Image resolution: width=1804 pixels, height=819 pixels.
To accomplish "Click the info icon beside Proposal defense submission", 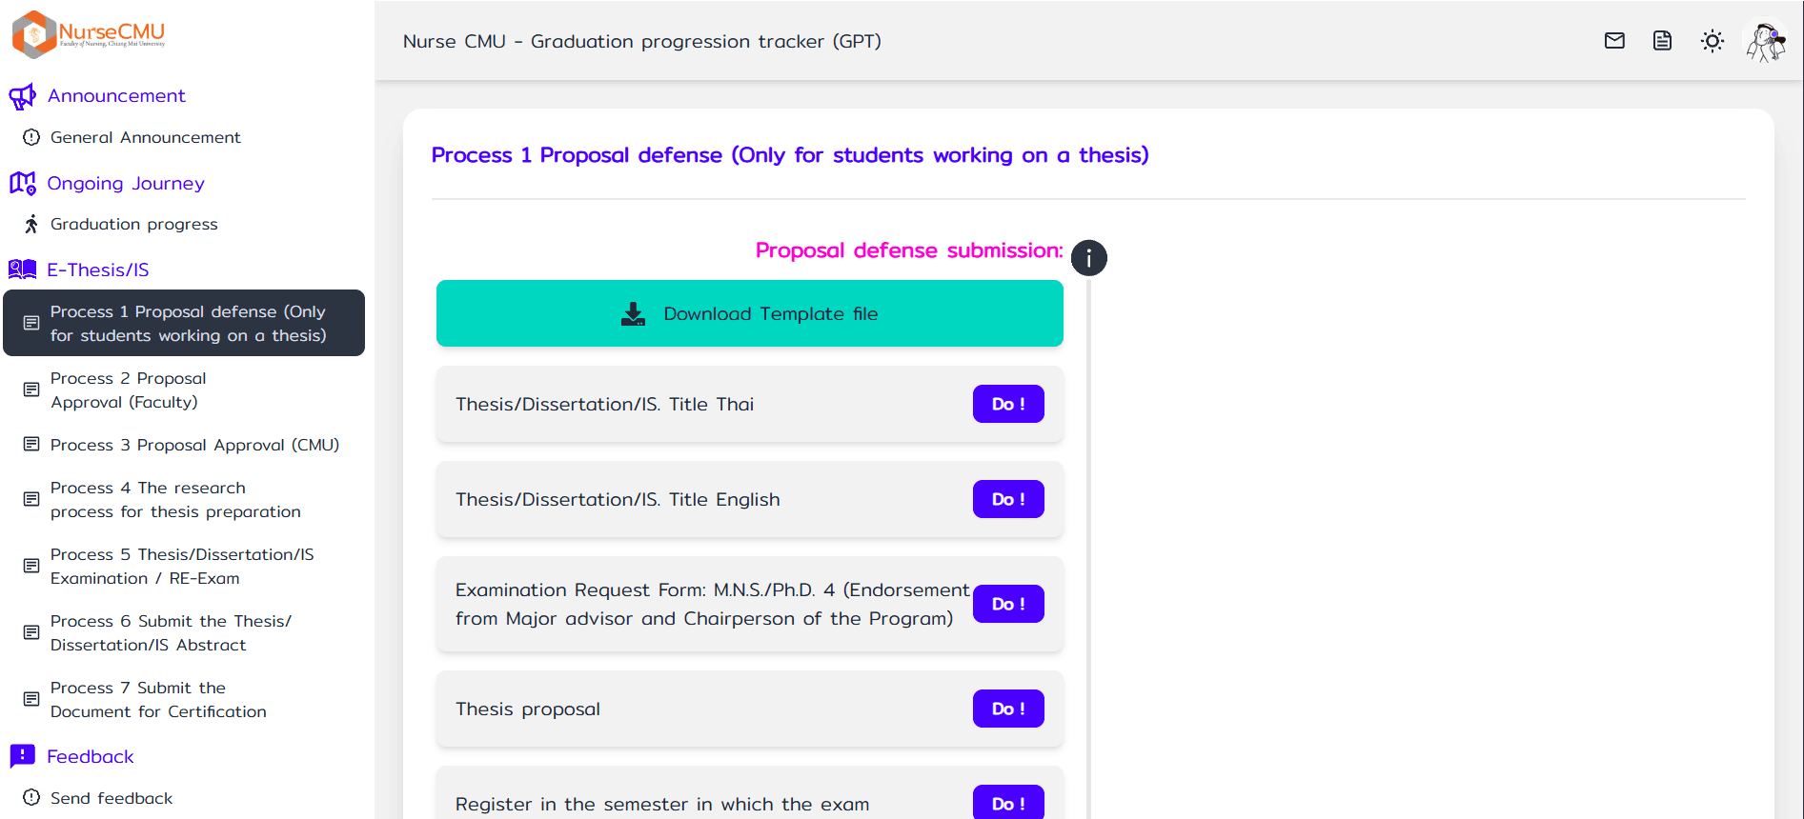I will click(1088, 257).
